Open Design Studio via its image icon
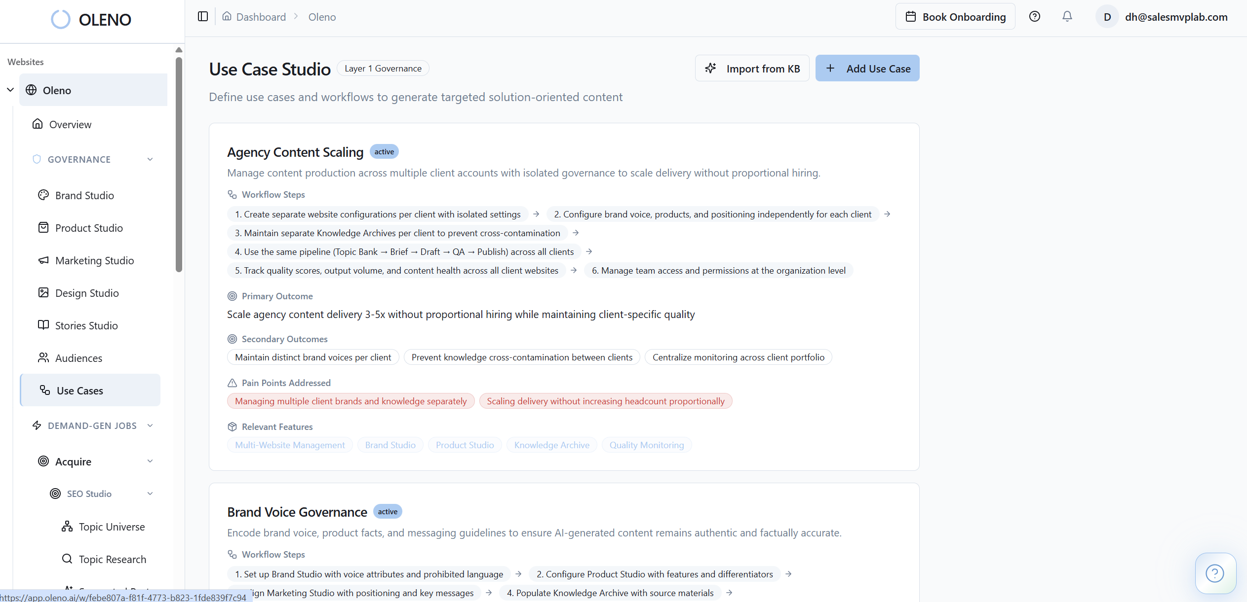1247x602 pixels. pyautogui.click(x=43, y=292)
